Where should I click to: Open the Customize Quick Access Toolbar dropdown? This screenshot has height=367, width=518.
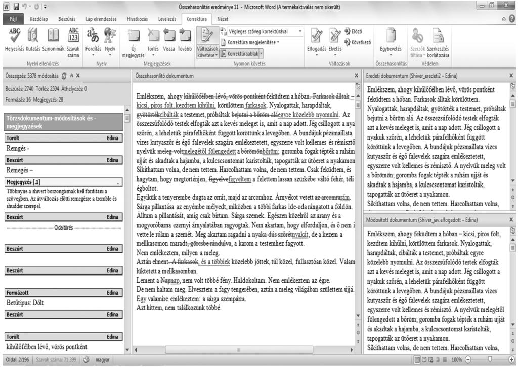tap(45, 6)
